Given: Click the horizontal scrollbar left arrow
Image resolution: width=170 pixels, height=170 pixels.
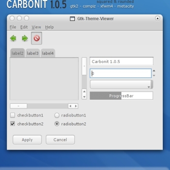Looking at the screenshot, I should point(71,106).
